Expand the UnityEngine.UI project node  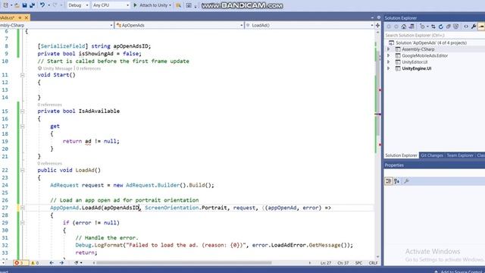point(389,68)
